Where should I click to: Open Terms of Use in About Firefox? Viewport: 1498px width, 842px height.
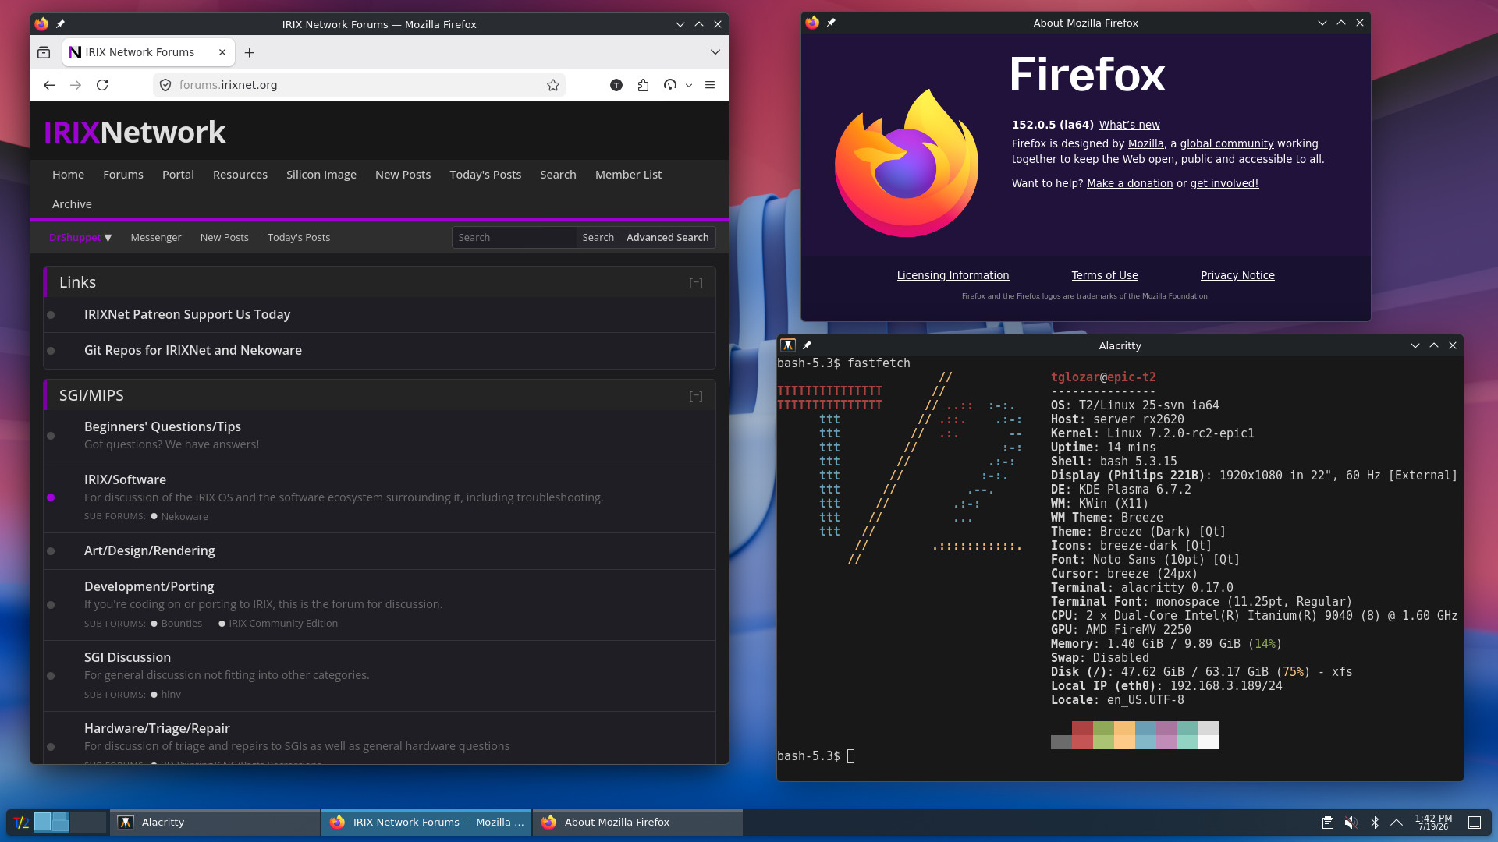click(1105, 275)
